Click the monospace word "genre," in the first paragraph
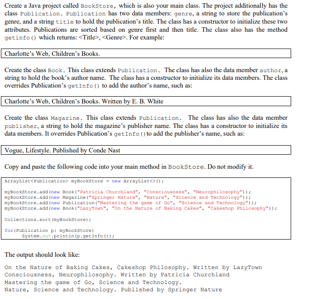The height and width of the screenshot is (299, 312). click(184, 14)
